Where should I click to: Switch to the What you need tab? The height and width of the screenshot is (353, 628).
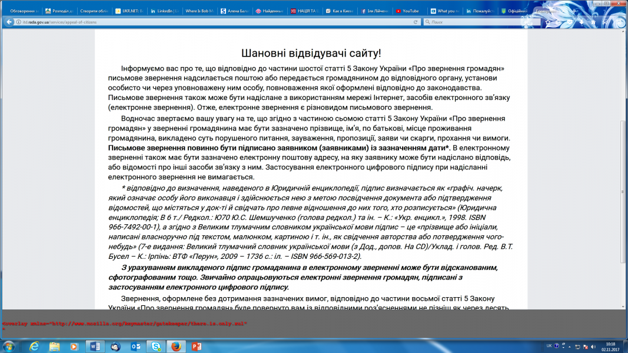tap(444, 11)
